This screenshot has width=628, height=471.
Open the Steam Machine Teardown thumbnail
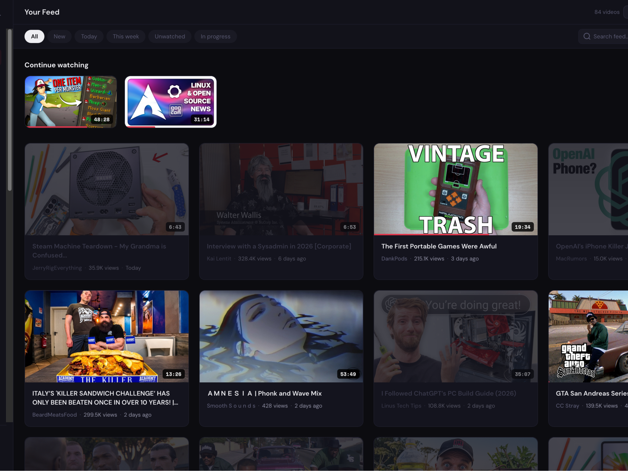click(x=107, y=189)
